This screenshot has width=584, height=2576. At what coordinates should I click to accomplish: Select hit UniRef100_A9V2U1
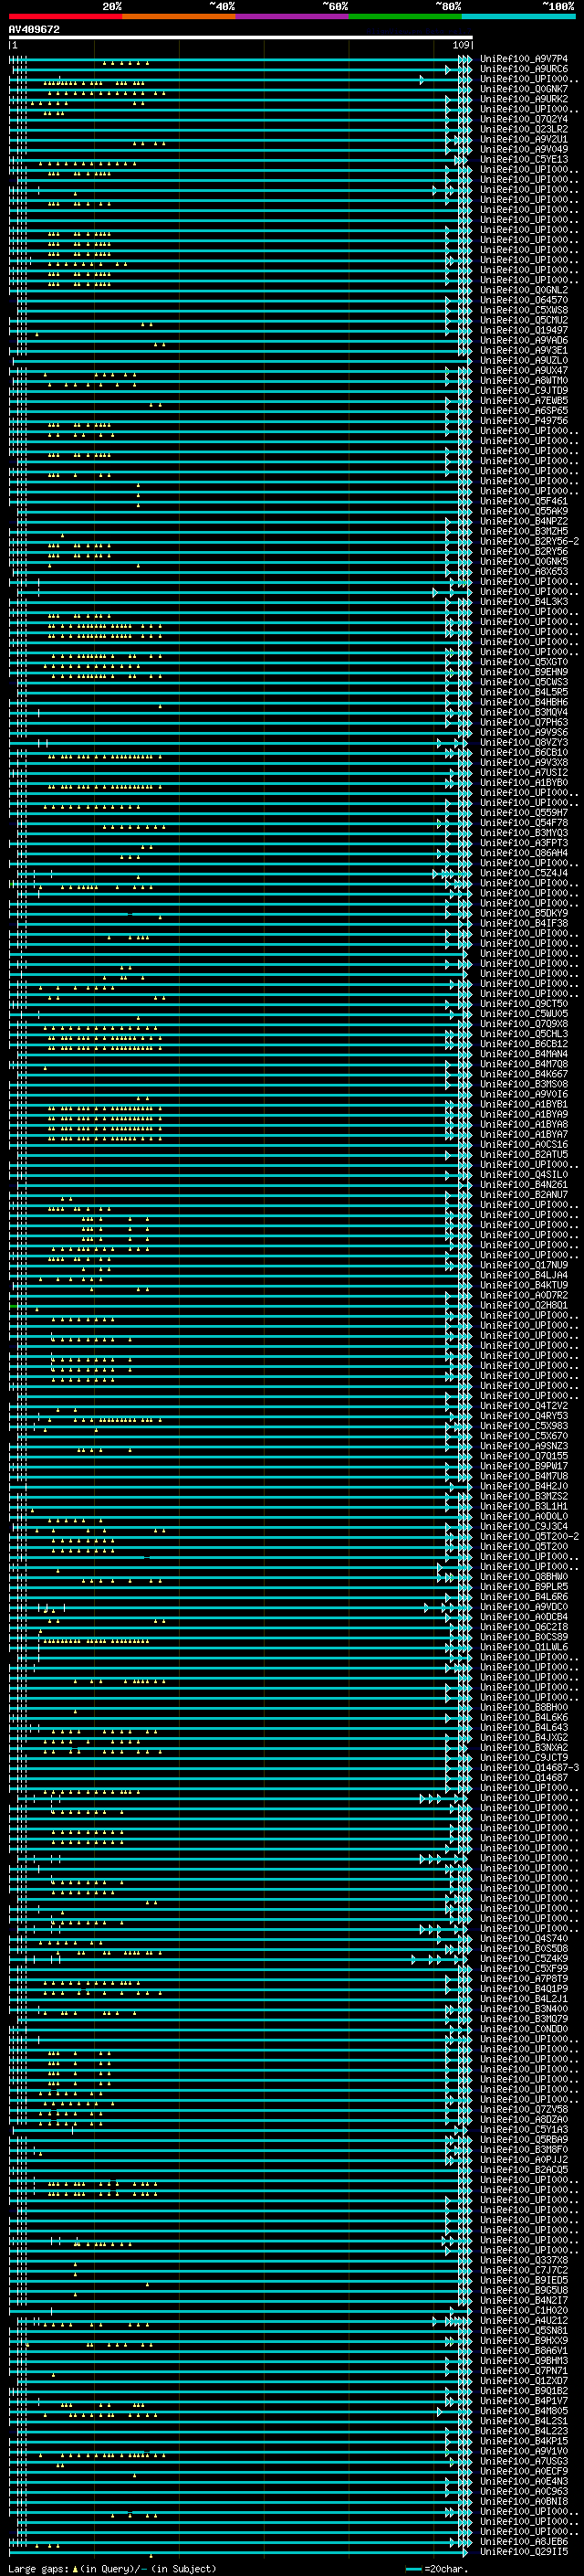[524, 139]
